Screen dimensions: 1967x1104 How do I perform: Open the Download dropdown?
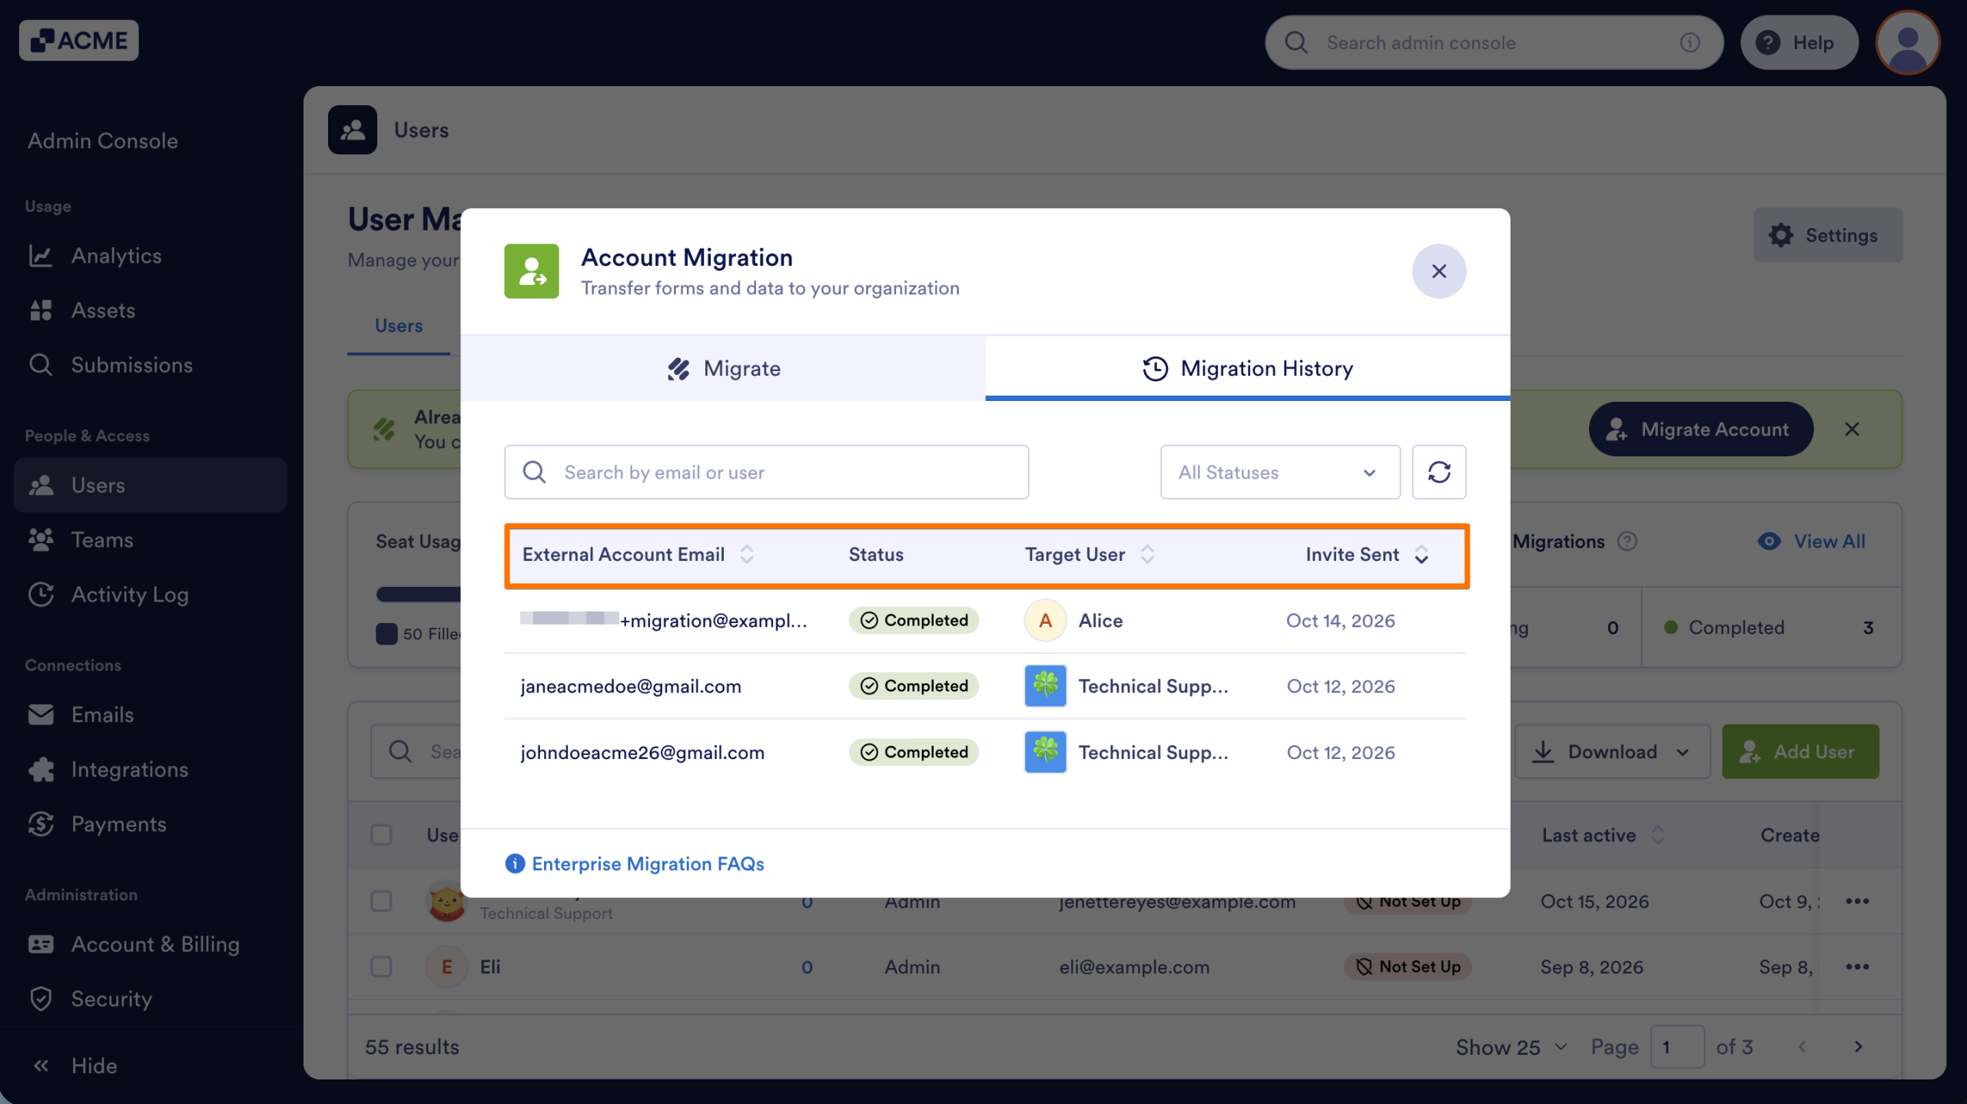[x=1612, y=751]
